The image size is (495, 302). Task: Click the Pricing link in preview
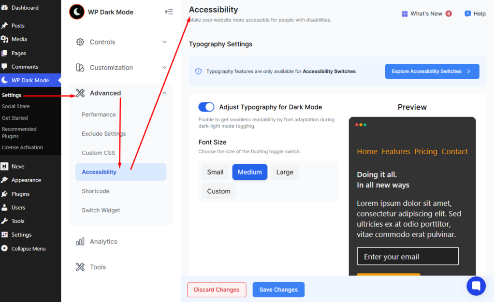(426, 151)
